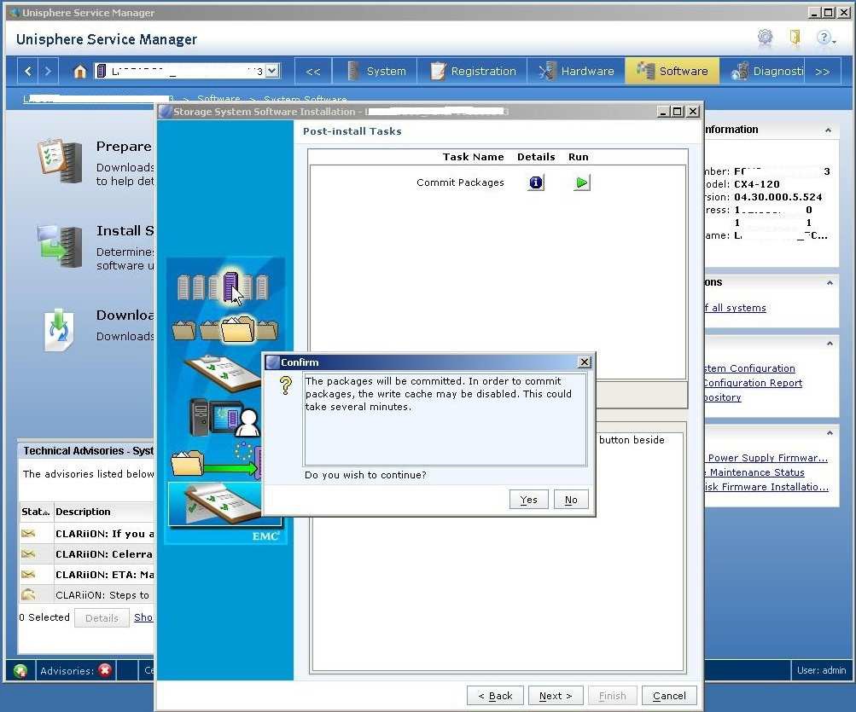Collapse the panel with Power Supply Firmware link
Viewport: 856px width, 712px height.
tap(830, 432)
